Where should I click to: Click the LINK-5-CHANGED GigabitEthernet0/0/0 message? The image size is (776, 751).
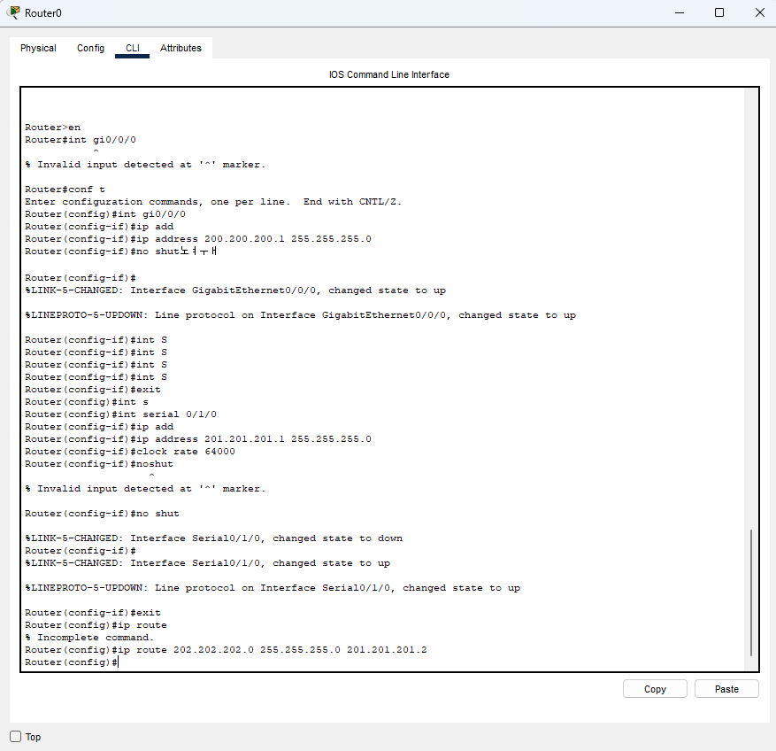235,290
